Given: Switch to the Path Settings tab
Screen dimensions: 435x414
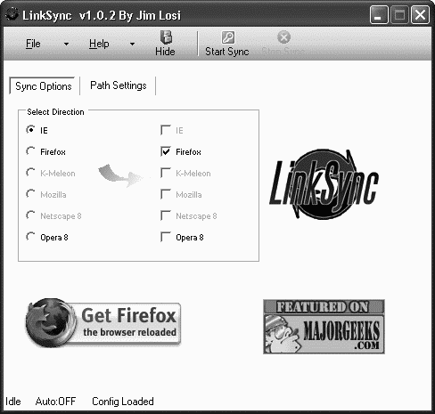Looking at the screenshot, I should tap(119, 85).
